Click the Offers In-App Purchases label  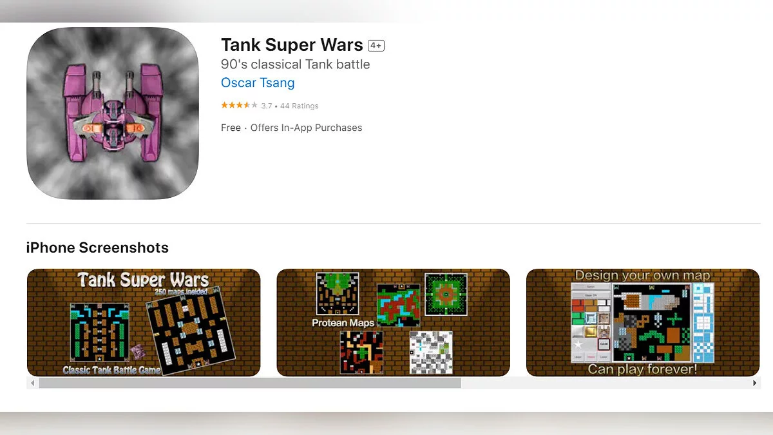[x=306, y=128]
